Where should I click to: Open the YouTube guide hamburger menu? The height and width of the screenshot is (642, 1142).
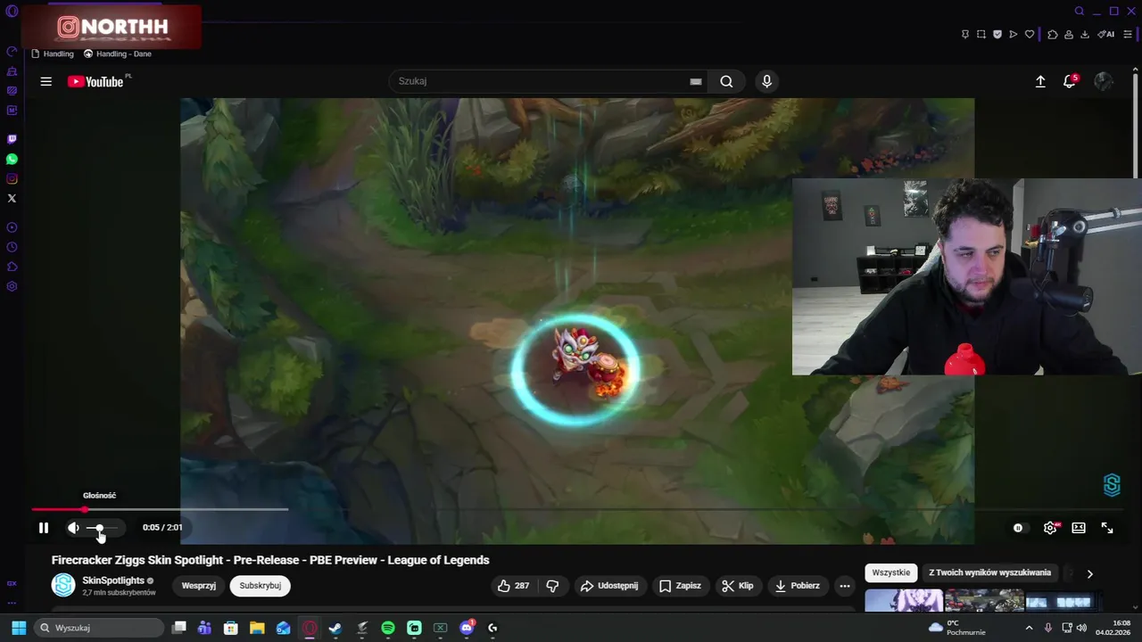tap(46, 81)
